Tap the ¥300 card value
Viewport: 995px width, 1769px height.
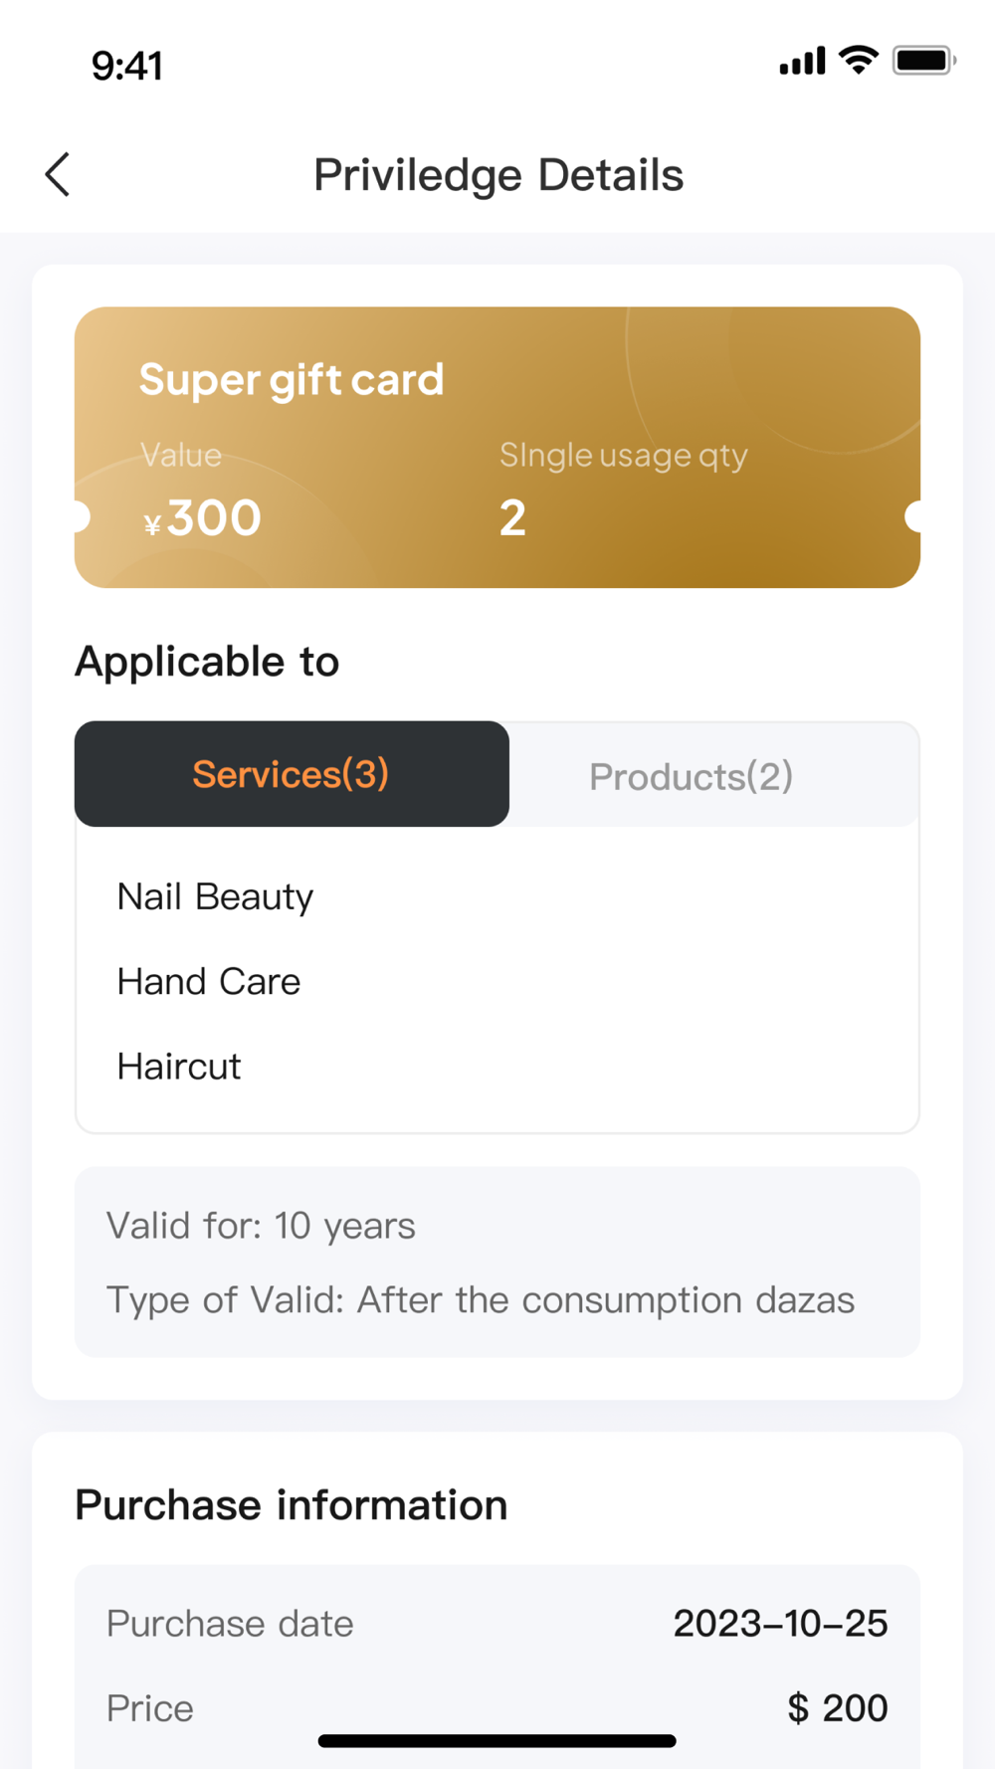point(202,518)
